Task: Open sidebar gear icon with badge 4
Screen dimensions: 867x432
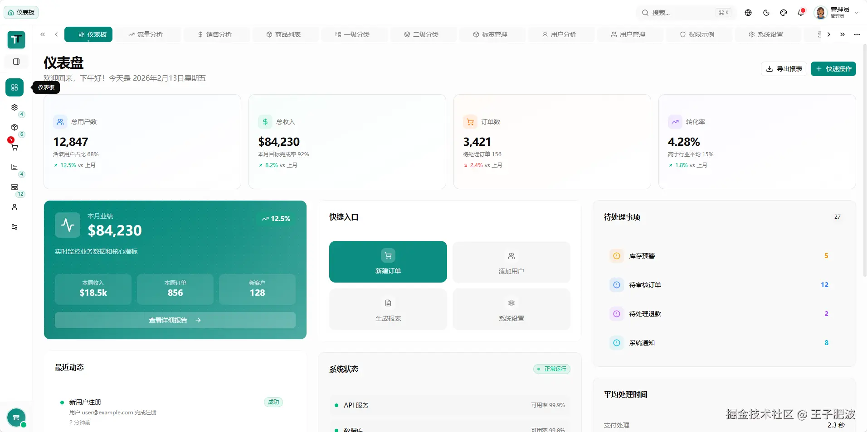Action: pyautogui.click(x=15, y=107)
